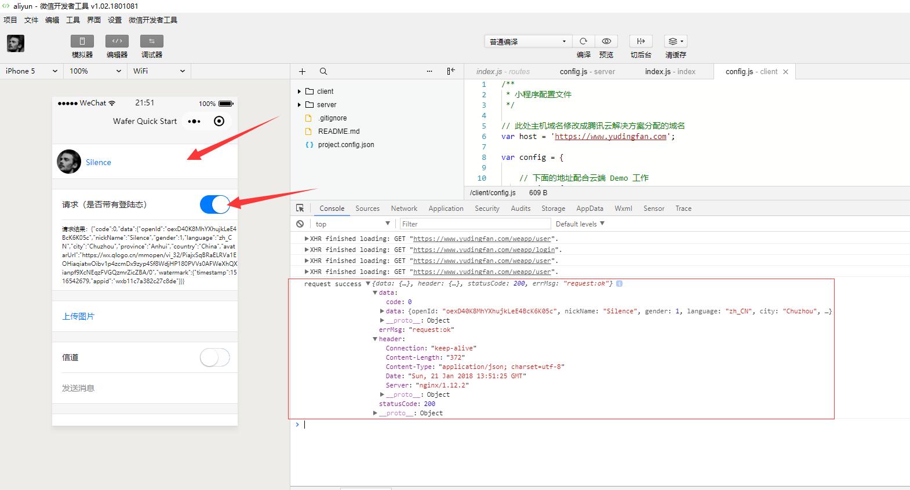Image resolution: width=910 pixels, height=490 pixels.
Task: Click the preview eye icon
Action: pos(606,41)
